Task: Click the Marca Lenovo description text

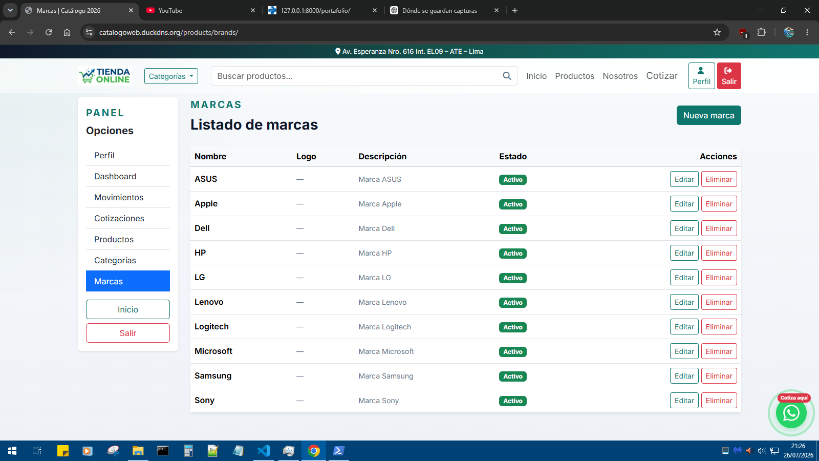Action: (x=382, y=302)
